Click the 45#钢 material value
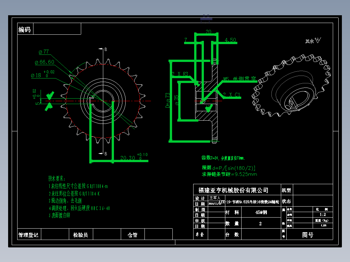 [x=261, y=212]
